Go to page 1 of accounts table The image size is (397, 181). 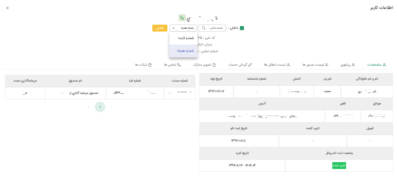(x=100, y=107)
